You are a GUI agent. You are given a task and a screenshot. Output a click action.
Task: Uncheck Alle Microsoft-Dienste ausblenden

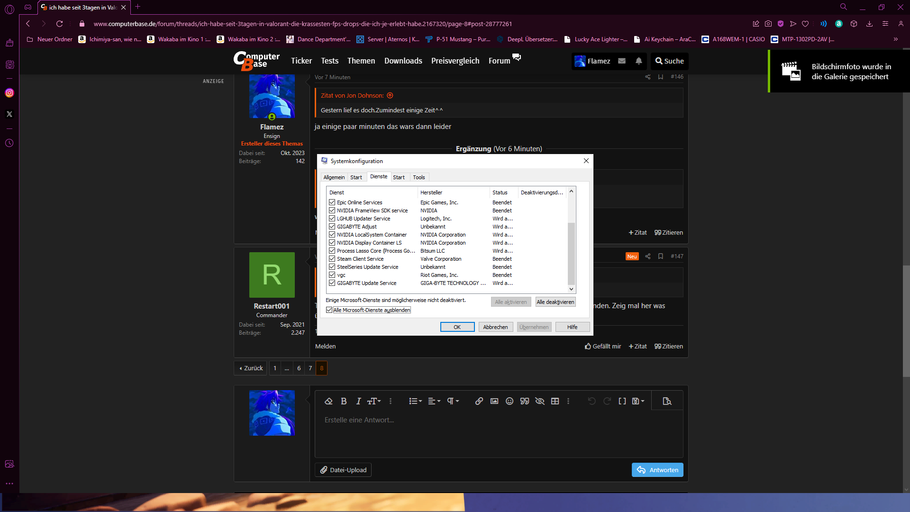click(x=329, y=310)
